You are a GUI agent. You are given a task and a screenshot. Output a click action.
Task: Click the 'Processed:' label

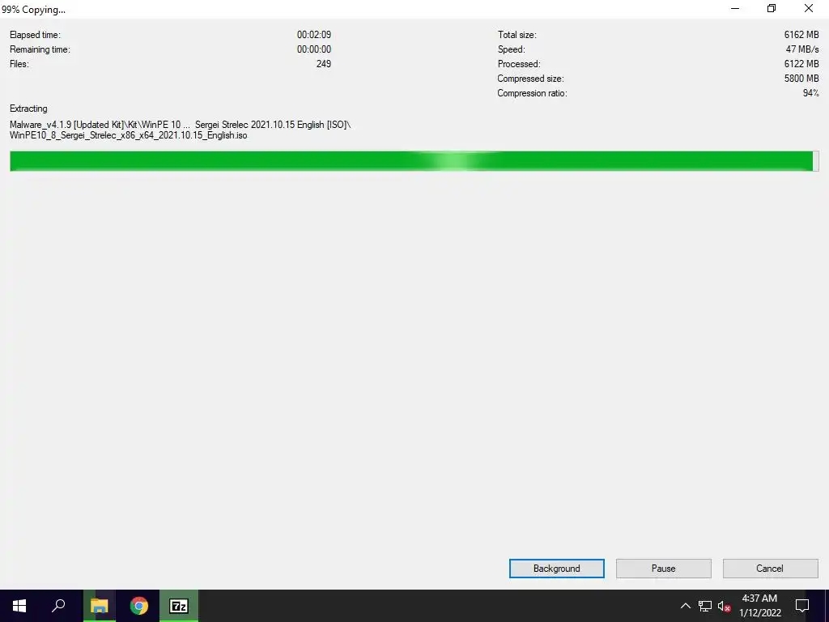click(519, 64)
